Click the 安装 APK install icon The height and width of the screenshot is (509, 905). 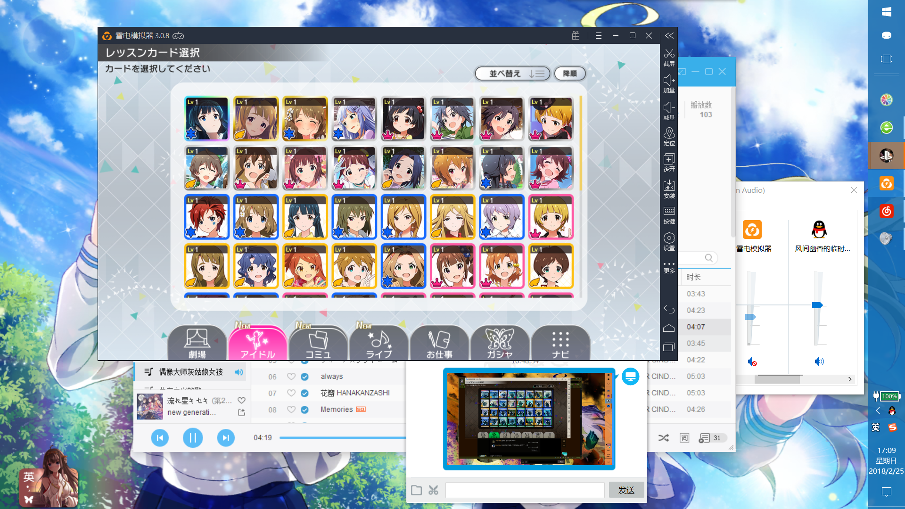[669, 186]
